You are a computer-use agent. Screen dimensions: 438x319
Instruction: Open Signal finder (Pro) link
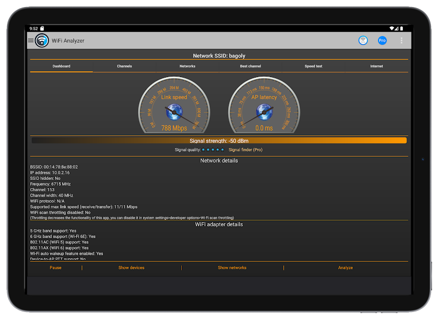pyautogui.click(x=245, y=150)
